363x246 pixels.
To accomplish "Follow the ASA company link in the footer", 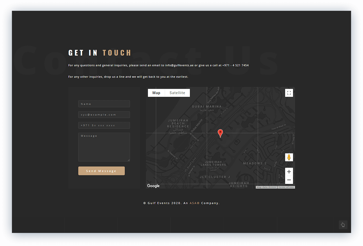I will tap(194, 203).
